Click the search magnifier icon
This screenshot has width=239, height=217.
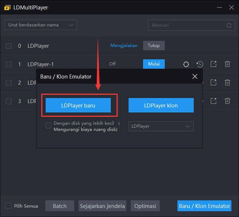pyautogui.click(x=229, y=25)
